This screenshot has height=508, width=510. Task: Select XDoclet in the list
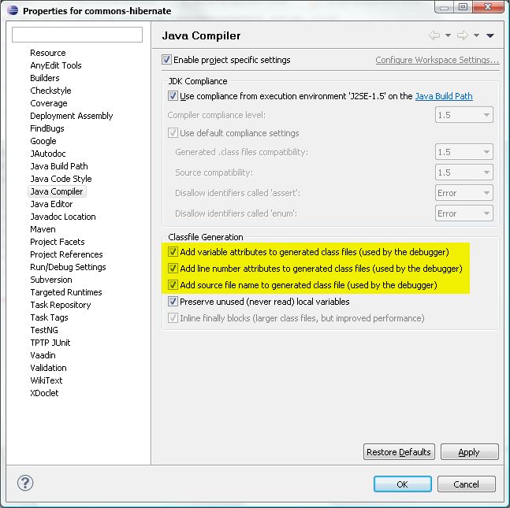44,393
